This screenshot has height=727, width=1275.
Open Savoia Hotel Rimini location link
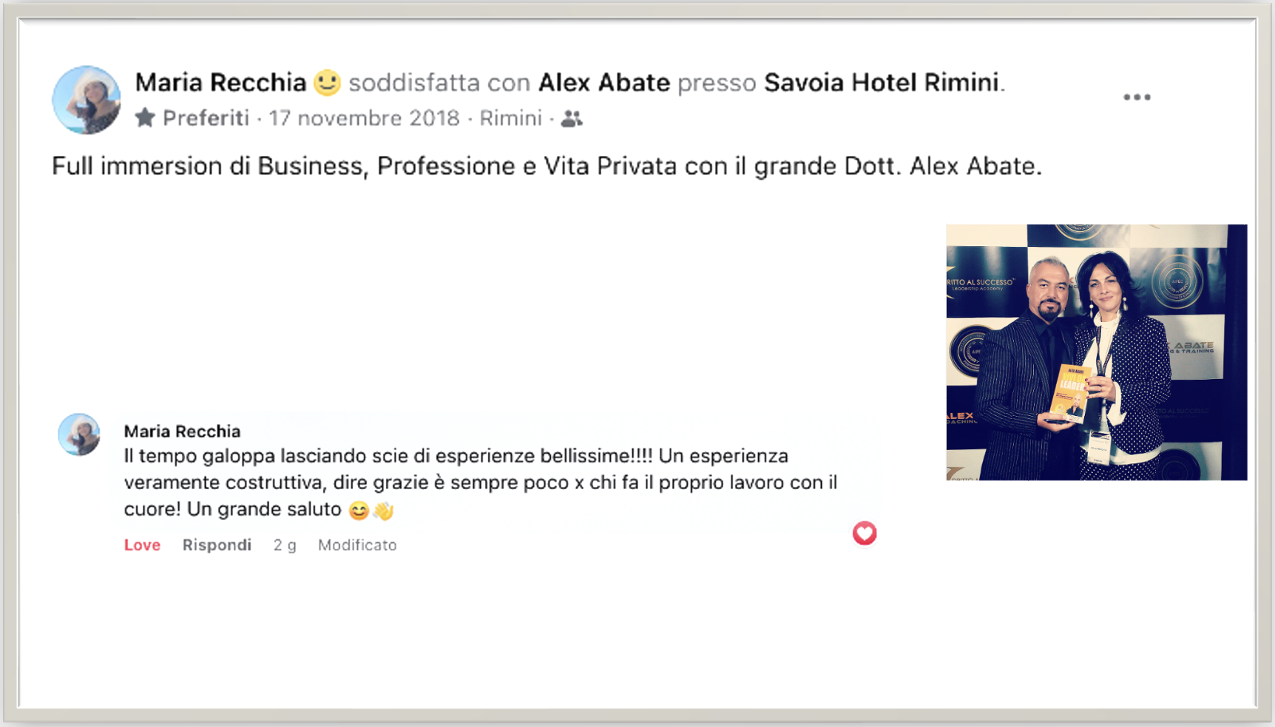click(881, 82)
